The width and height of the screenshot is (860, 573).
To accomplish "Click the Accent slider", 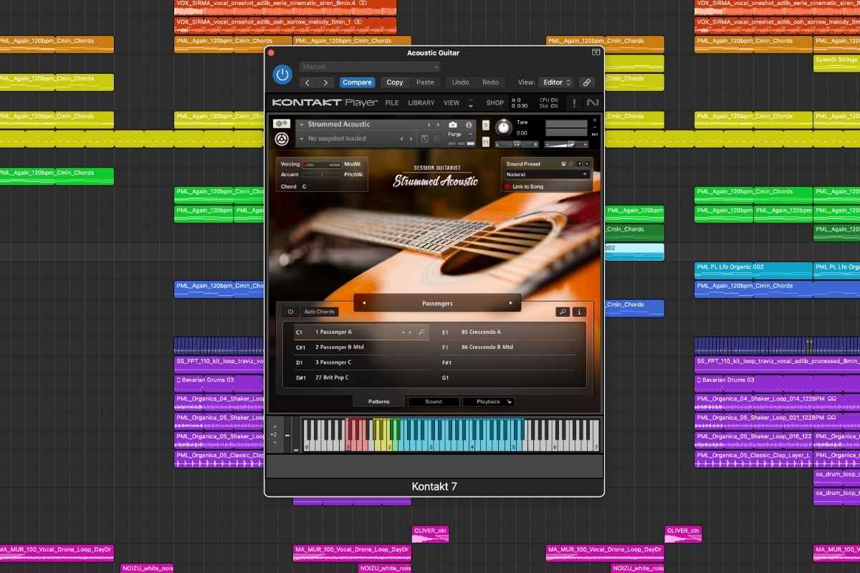I will coord(322,175).
